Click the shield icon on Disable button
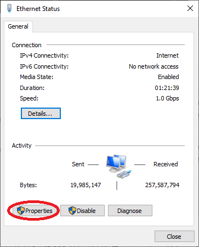The width and height of the screenshot is (199, 247). pos(72,211)
